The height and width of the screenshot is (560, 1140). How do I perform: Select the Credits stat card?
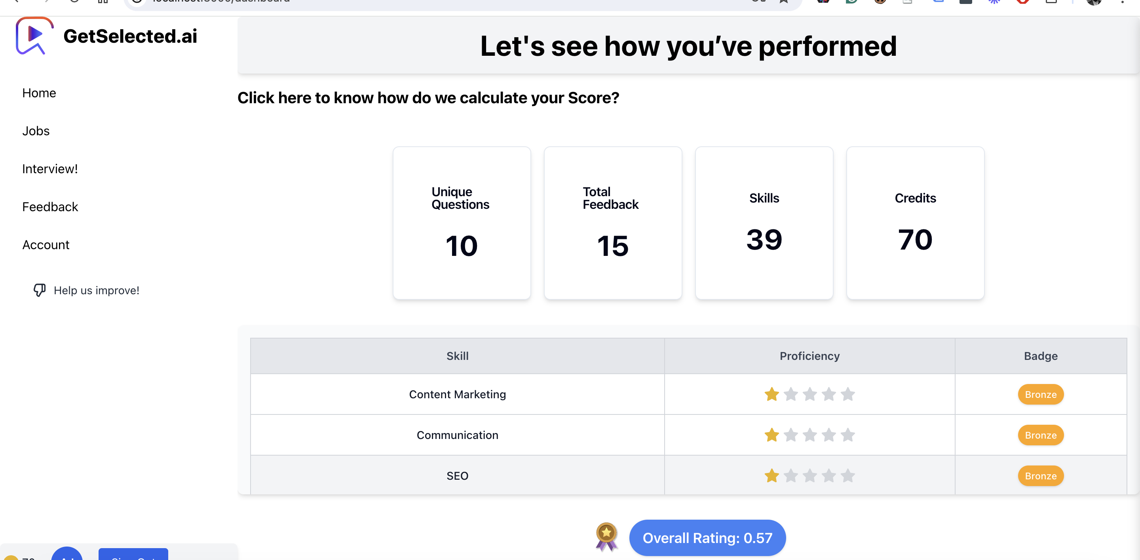click(x=915, y=223)
